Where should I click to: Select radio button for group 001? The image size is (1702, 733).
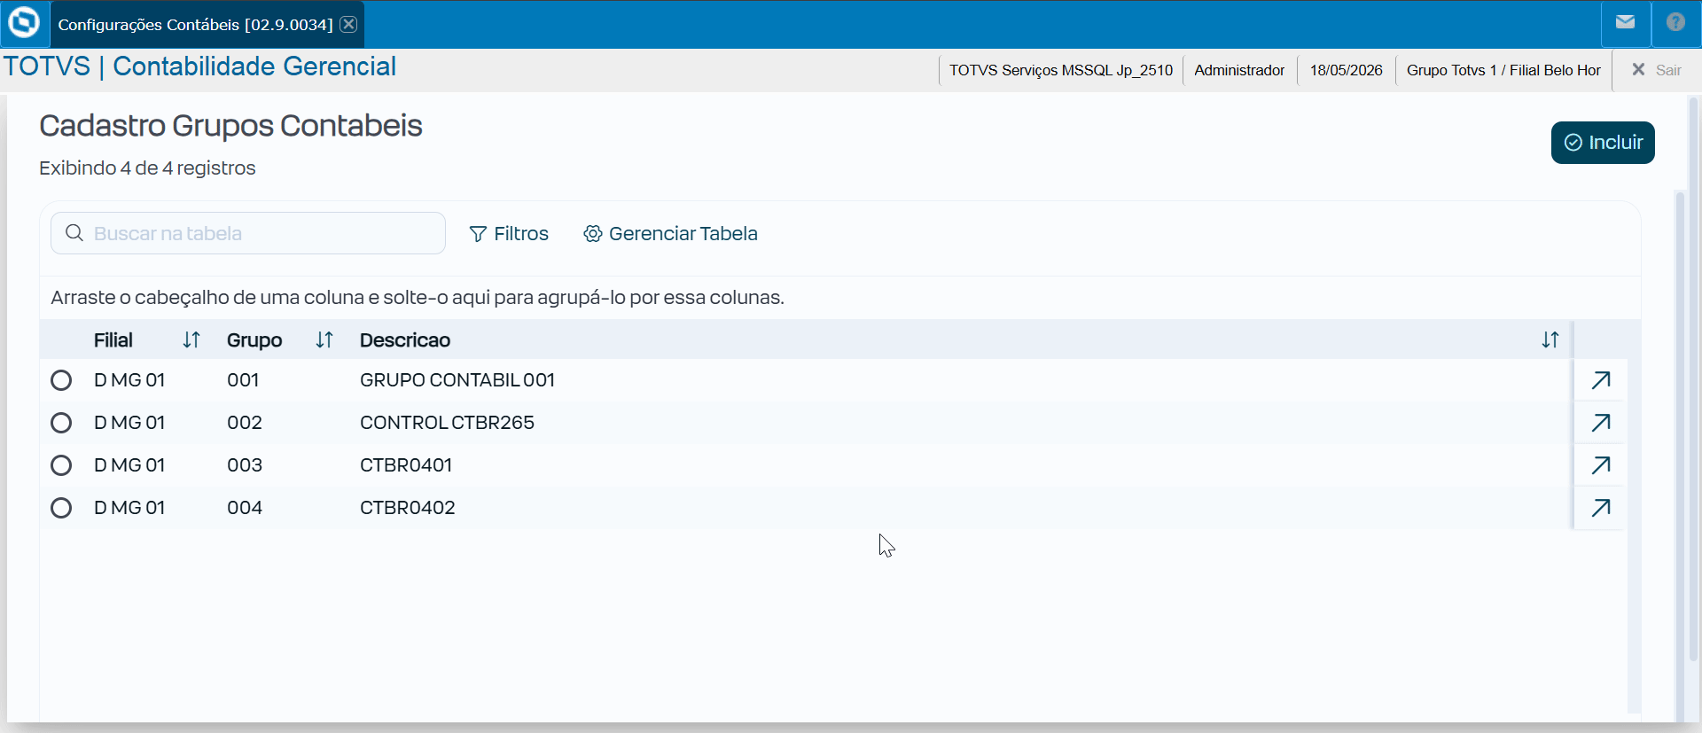pyautogui.click(x=61, y=380)
